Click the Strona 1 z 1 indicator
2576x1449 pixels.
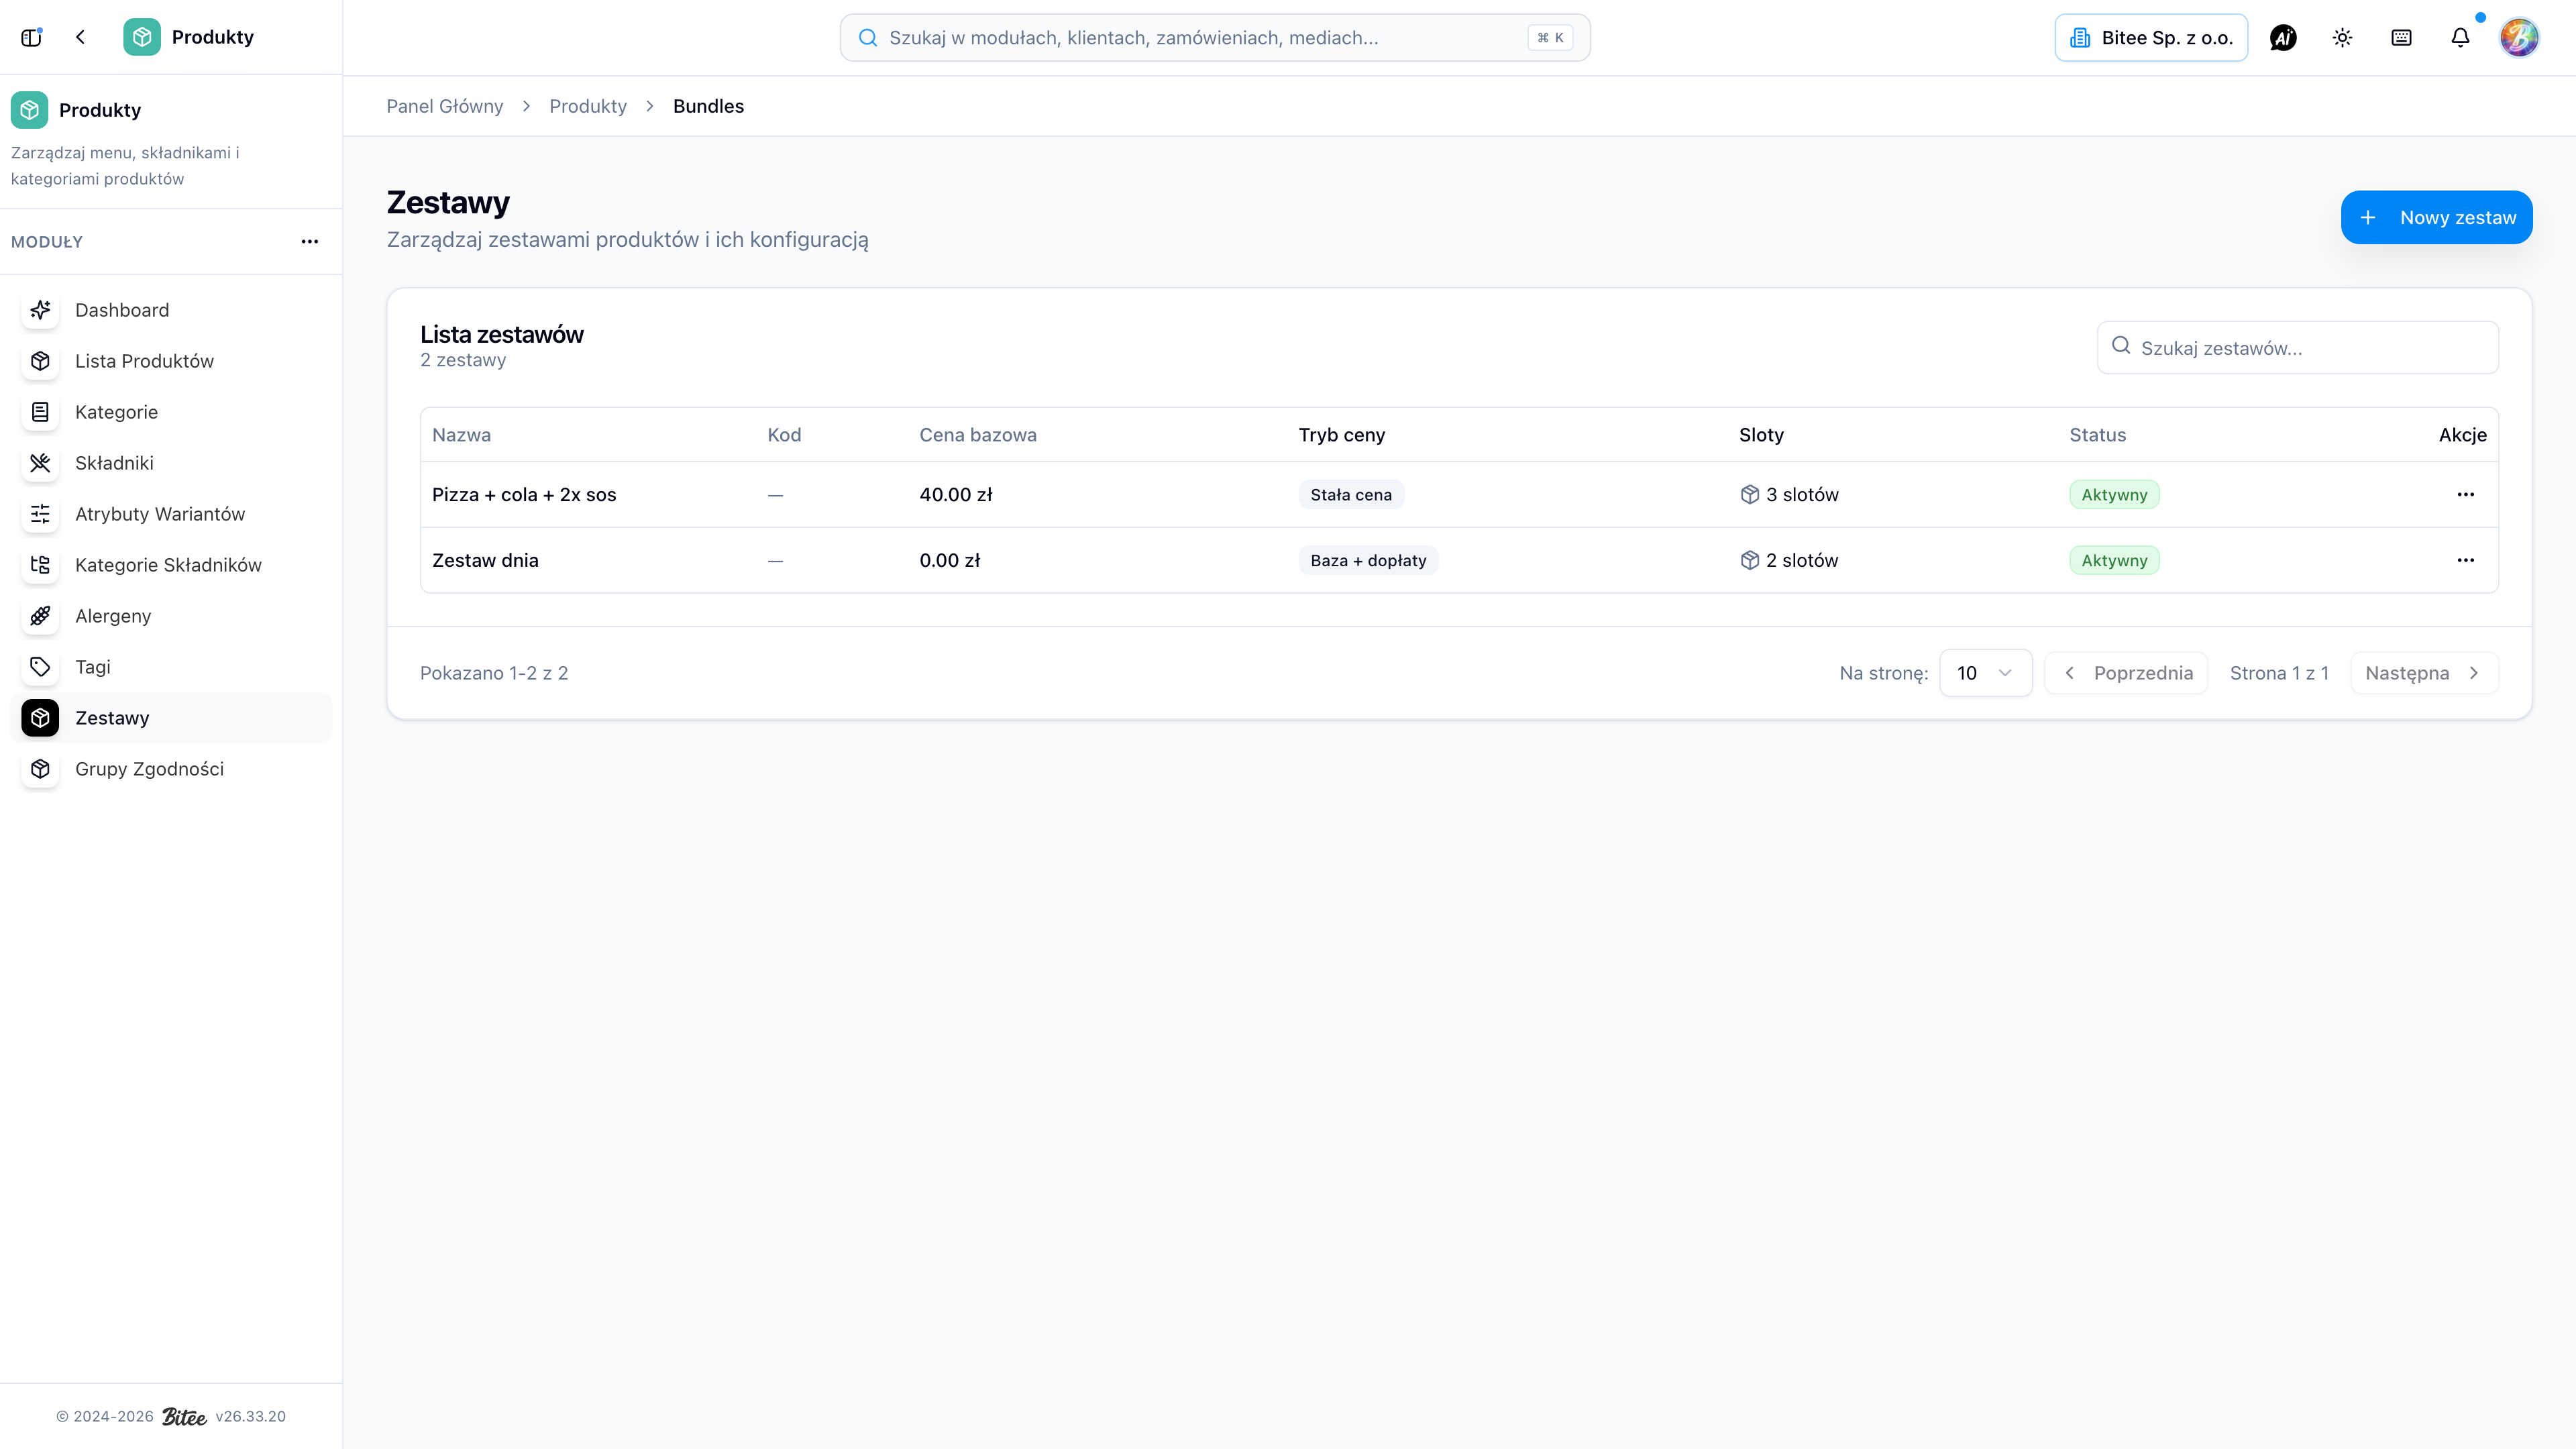[2279, 673]
